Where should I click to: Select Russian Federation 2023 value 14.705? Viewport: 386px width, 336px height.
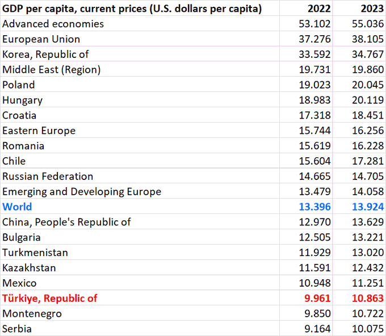(368, 177)
